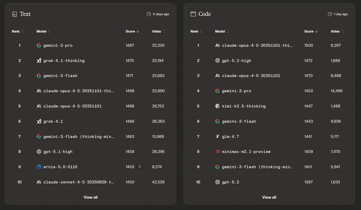The width and height of the screenshot is (361, 210).
Task: Expand the Rank sort control in the Code panel
Action: coord(201,31)
